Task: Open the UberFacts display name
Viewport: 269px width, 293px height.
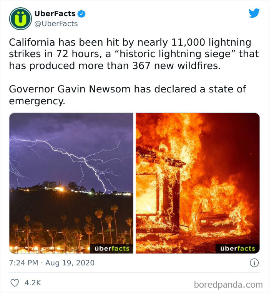Action: point(55,14)
